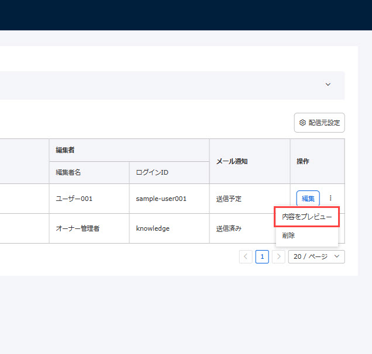Click the メール通知 column header
Image resolution: width=372 pixels, height=354 pixels.
pos(232,161)
